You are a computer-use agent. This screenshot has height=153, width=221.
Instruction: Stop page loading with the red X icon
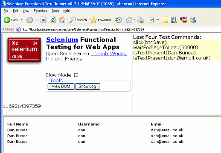click(44, 20)
